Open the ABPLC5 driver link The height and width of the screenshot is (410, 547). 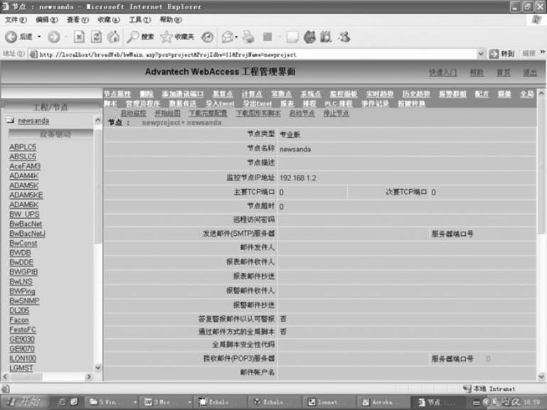(23, 147)
